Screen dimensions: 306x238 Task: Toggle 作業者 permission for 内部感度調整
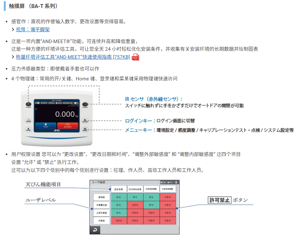(x=168, y=220)
